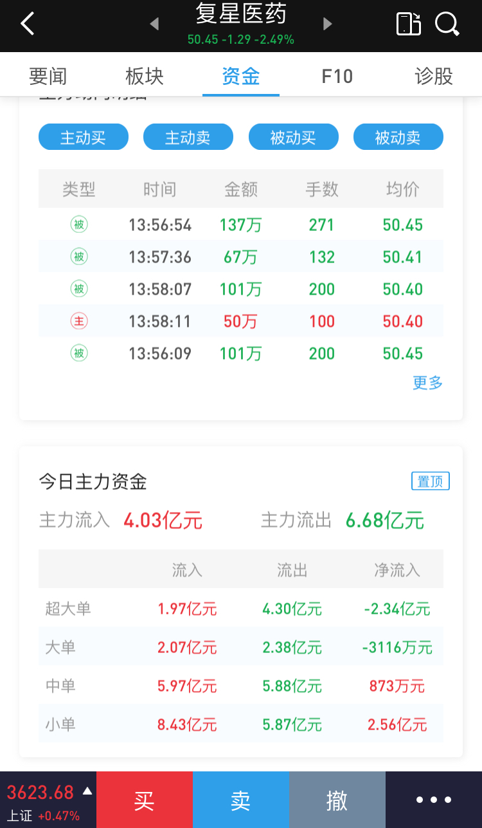The width and height of the screenshot is (482, 828).
Task: Select the 13:58:11 time cell
Action: point(160,321)
